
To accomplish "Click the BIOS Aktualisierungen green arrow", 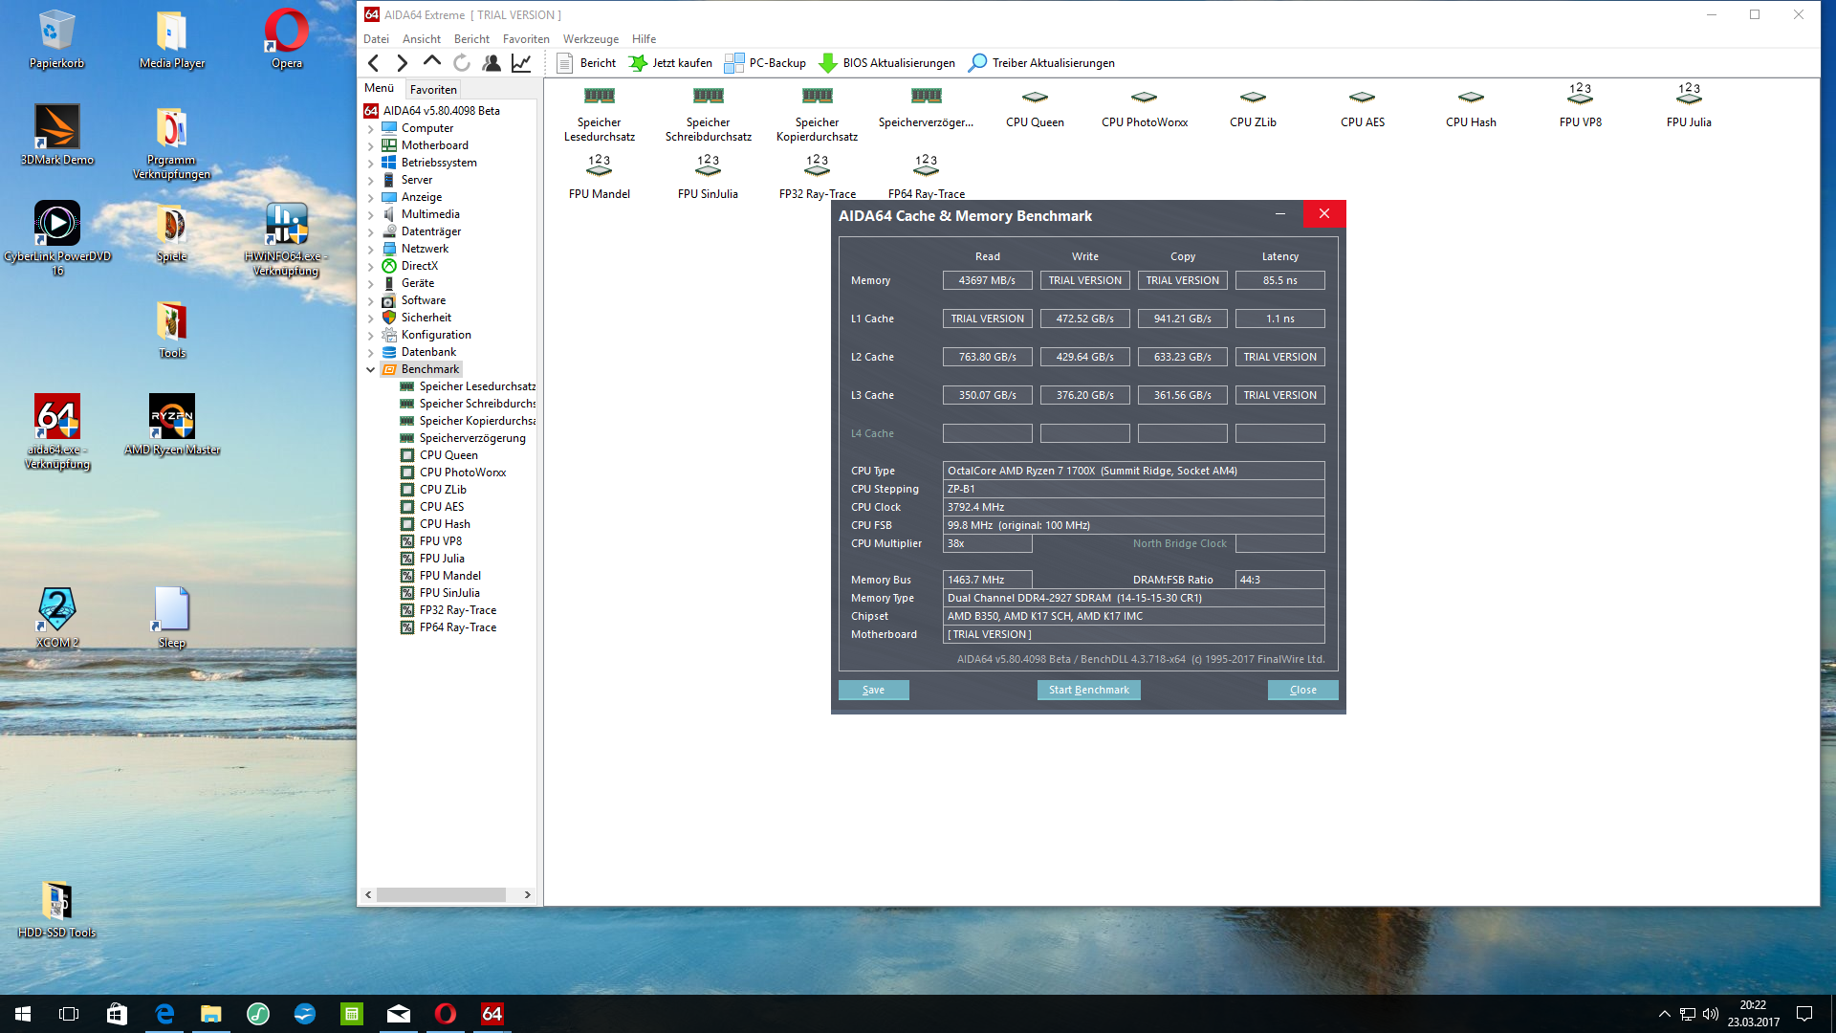I will pos(828,63).
